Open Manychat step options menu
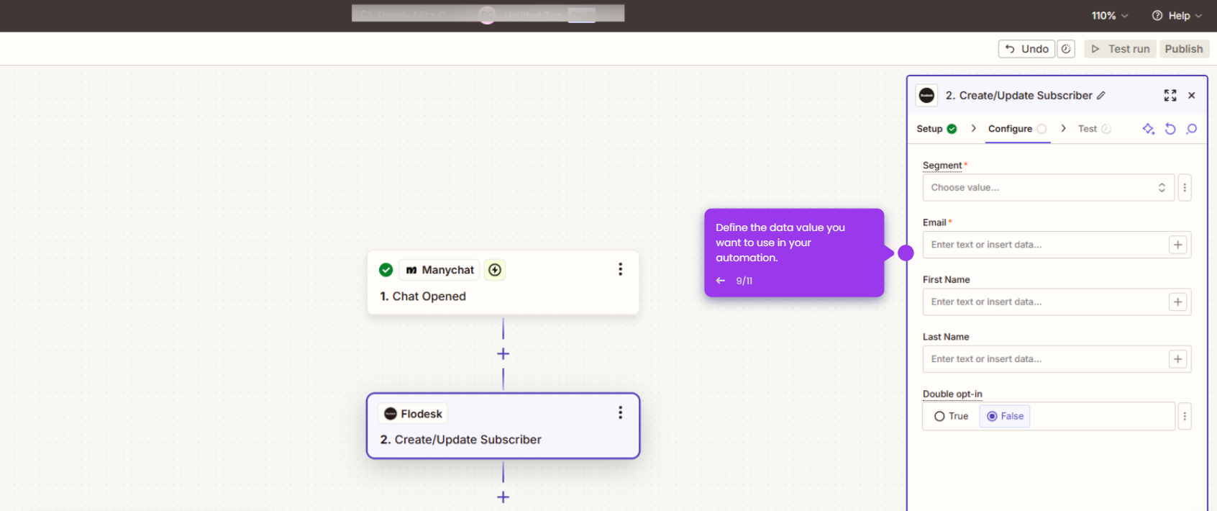This screenshot has height=511, width=1217. pos(620,269)
